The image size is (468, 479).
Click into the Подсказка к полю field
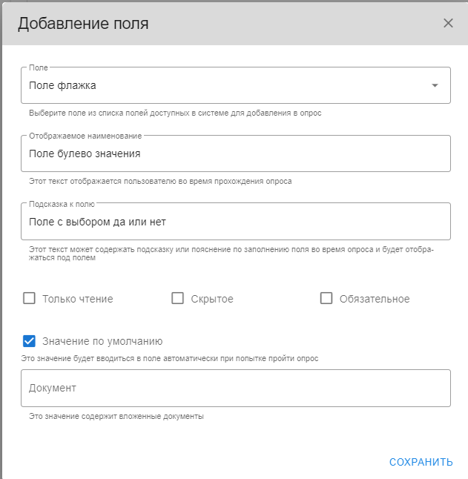pyautogui.click(x=235, y=222)
